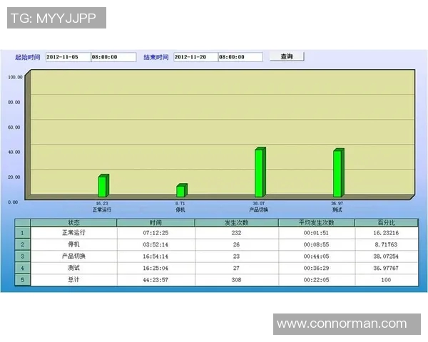The height and width of the screenshot is (342, 428).
Task: Click the 38.07254 percentage cell
Action: click(x=386, y=256)
